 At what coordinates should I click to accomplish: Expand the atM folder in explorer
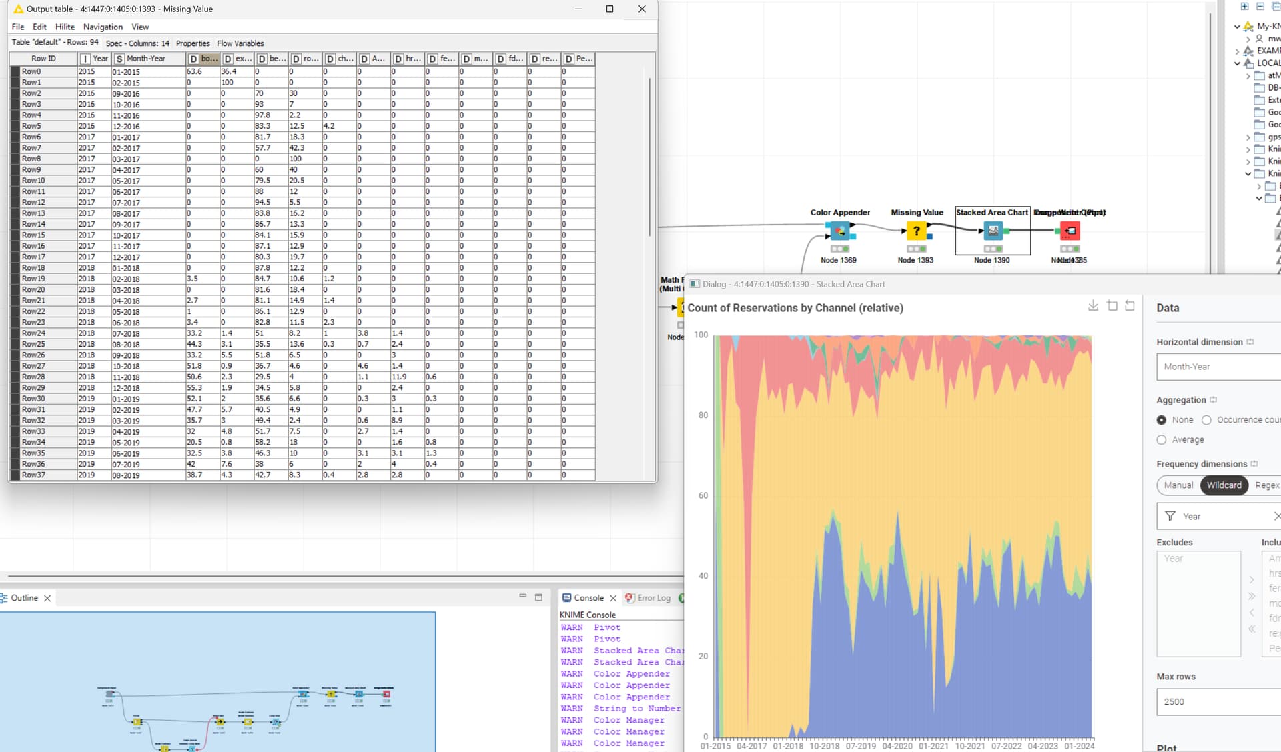point(1248,76)
